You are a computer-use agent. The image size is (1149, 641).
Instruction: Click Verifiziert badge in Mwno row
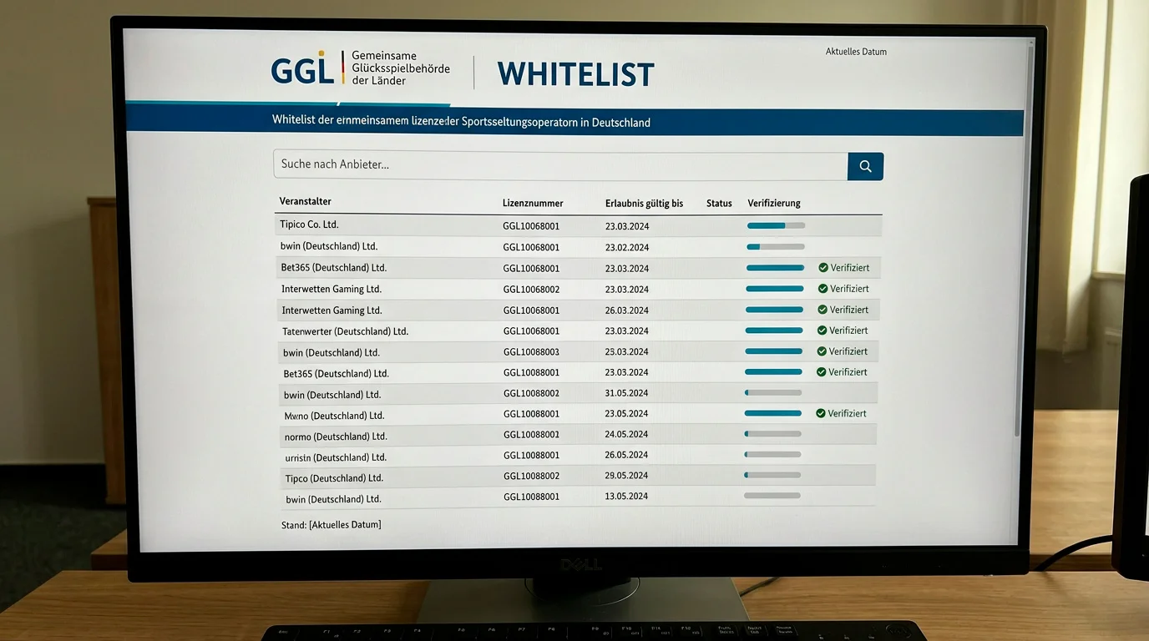pyautogui.click(x=842, y=413)
